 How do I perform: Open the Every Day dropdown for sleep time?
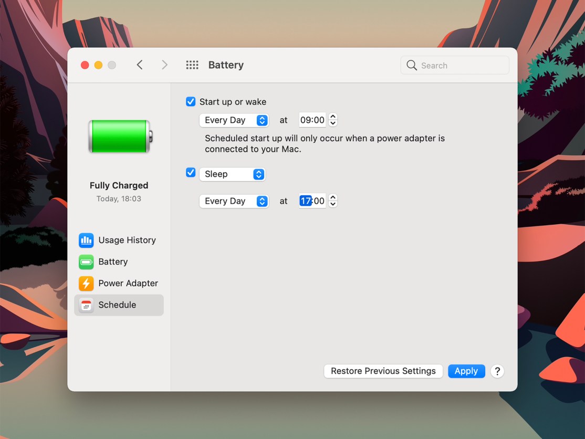coord(234,201)
